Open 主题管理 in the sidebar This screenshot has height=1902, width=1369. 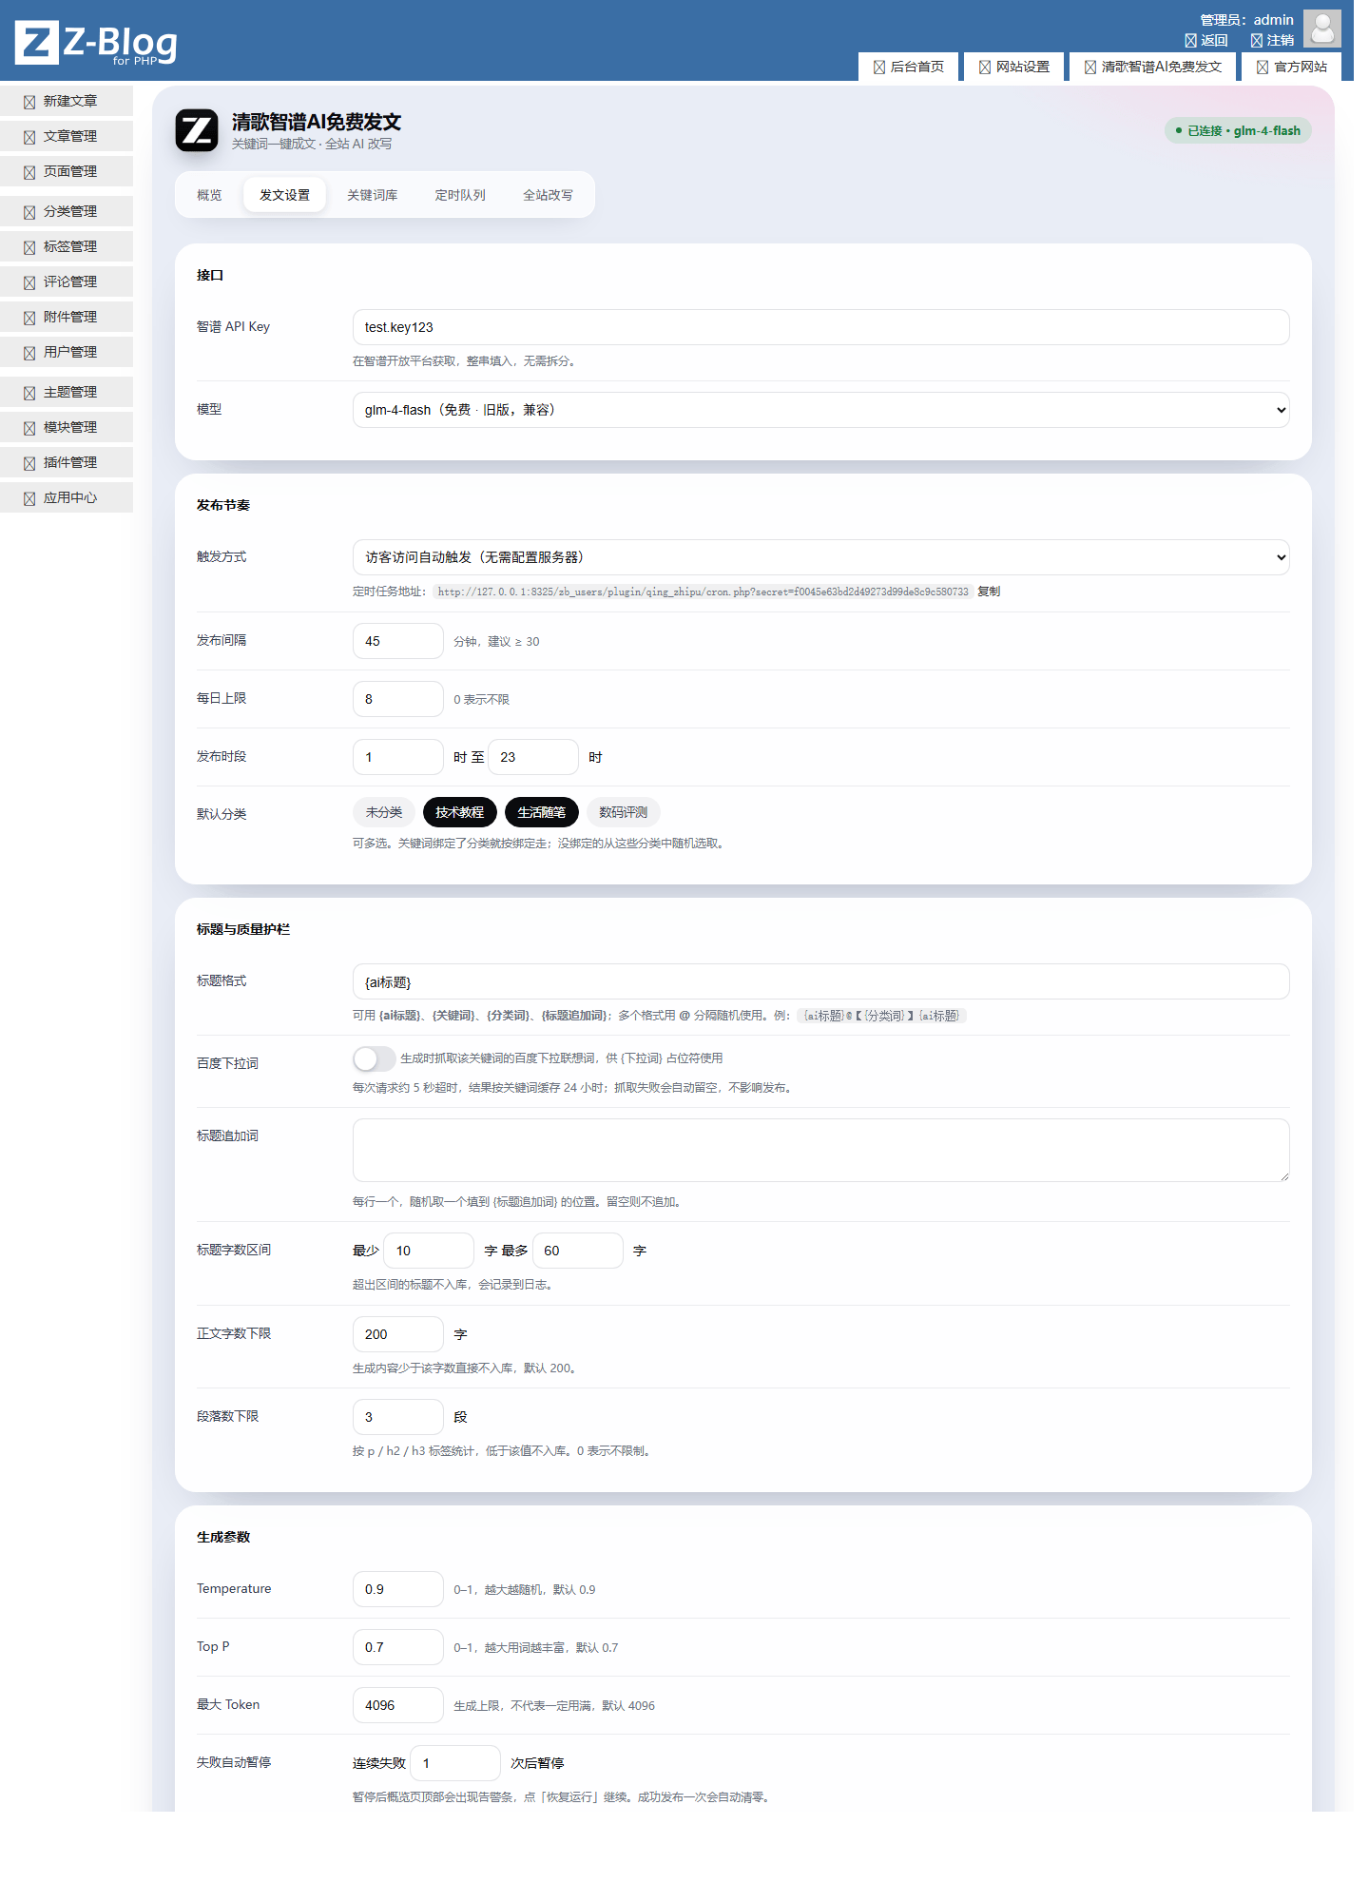click(67, 393)
